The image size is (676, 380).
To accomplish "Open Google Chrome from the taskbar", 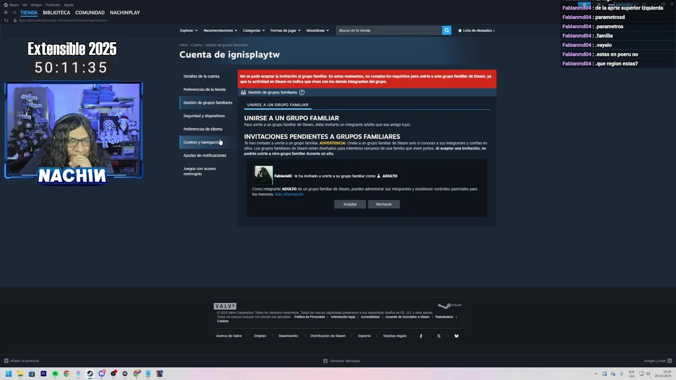I will click(x=67, y=374).
